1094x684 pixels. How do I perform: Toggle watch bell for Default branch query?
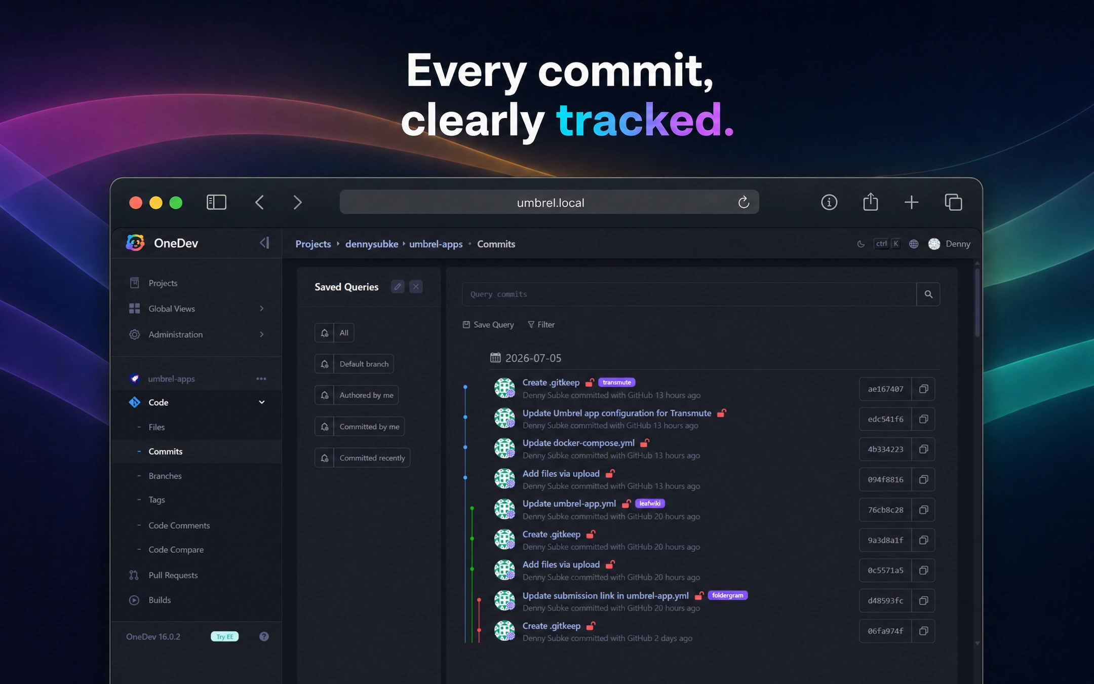[x=325, y=364]
